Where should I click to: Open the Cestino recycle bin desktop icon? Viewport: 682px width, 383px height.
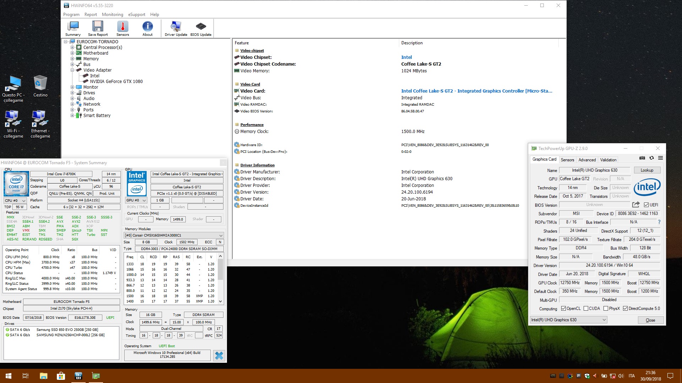pos(40,86)
